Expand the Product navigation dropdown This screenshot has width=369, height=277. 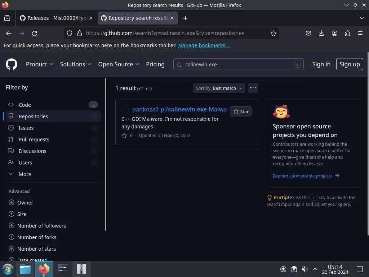(x=40, y=64)
